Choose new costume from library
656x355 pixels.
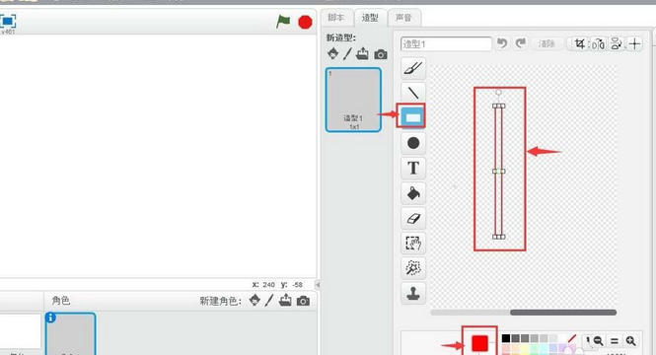pos(333,53)
